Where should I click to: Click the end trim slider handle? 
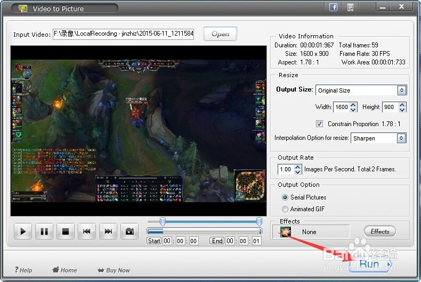(x=259, y=221)
